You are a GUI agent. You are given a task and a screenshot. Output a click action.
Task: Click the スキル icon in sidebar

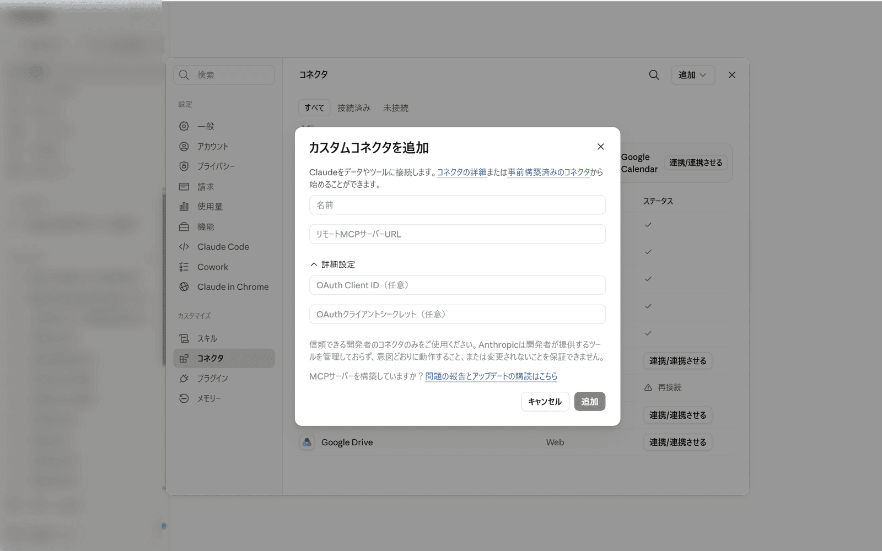pyautogui.click(x=184, y=338)
